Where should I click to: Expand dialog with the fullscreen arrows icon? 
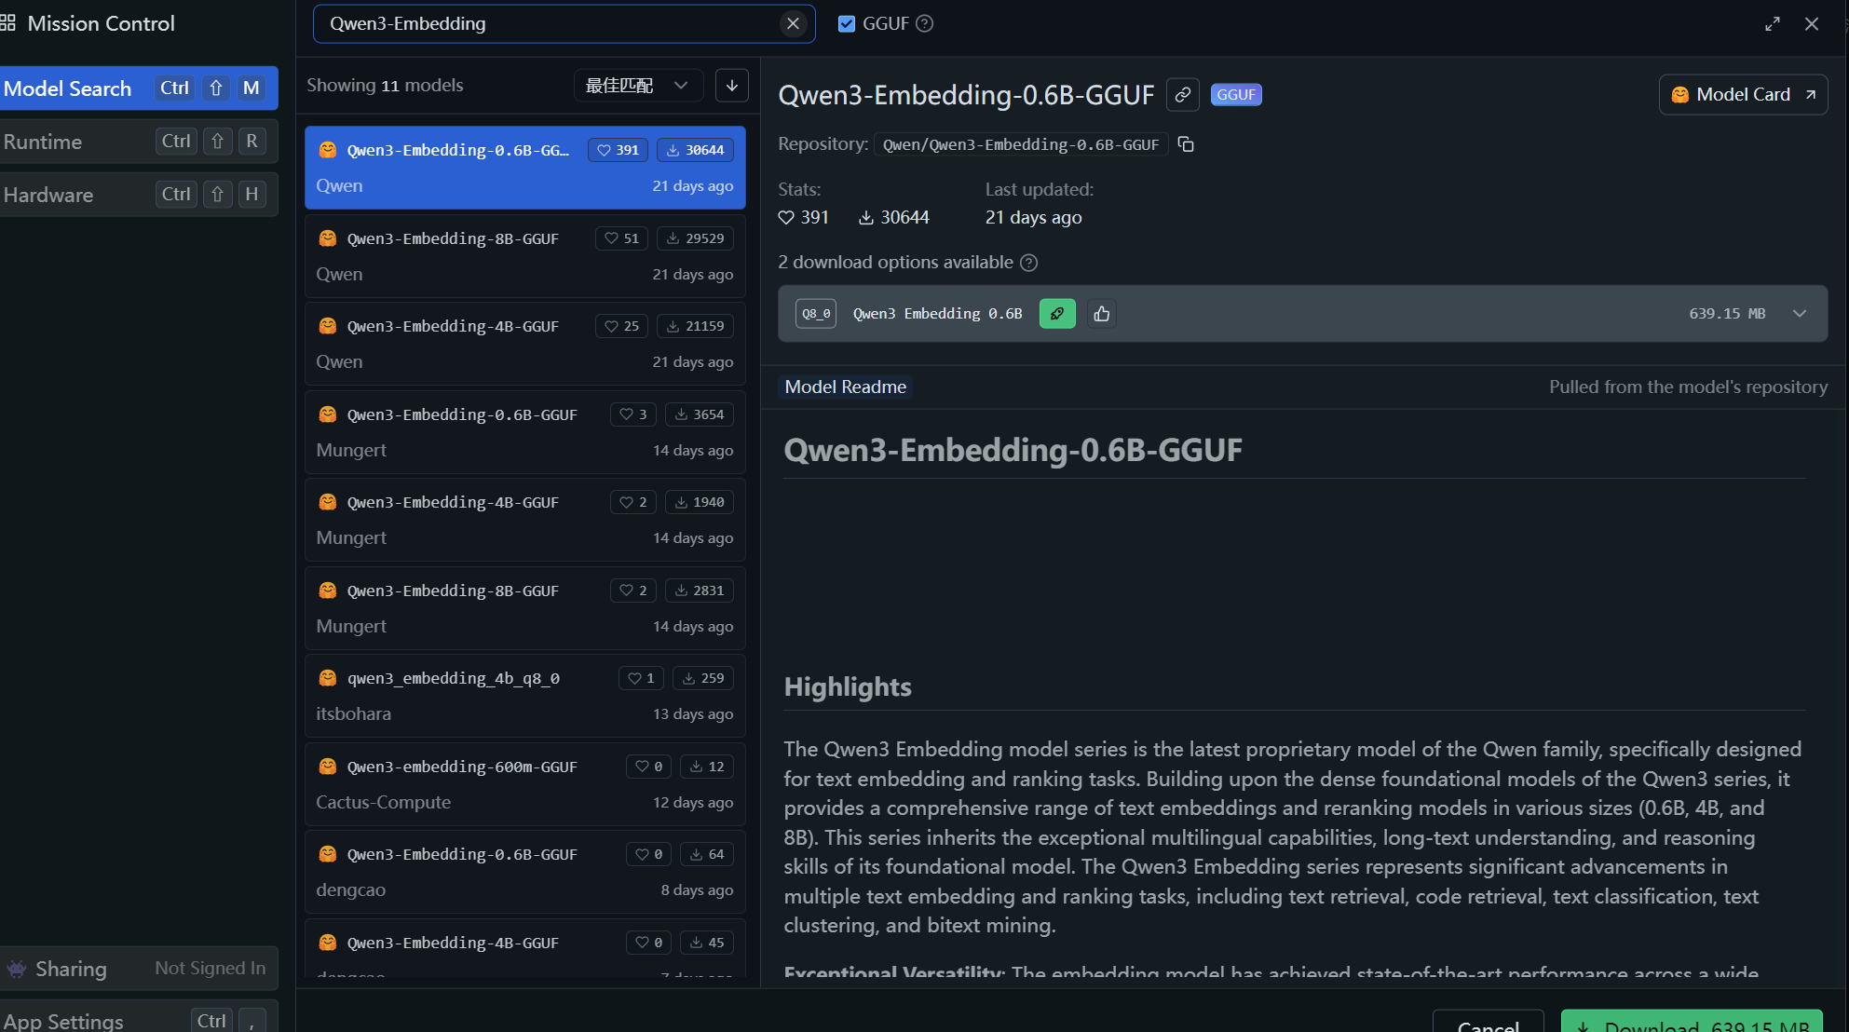tap(1772, 24)
